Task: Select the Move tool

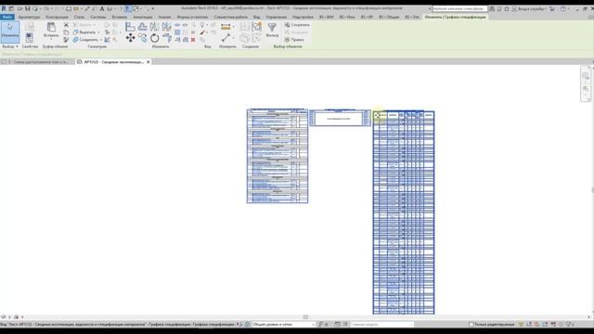Action: [x=130, y=37]
